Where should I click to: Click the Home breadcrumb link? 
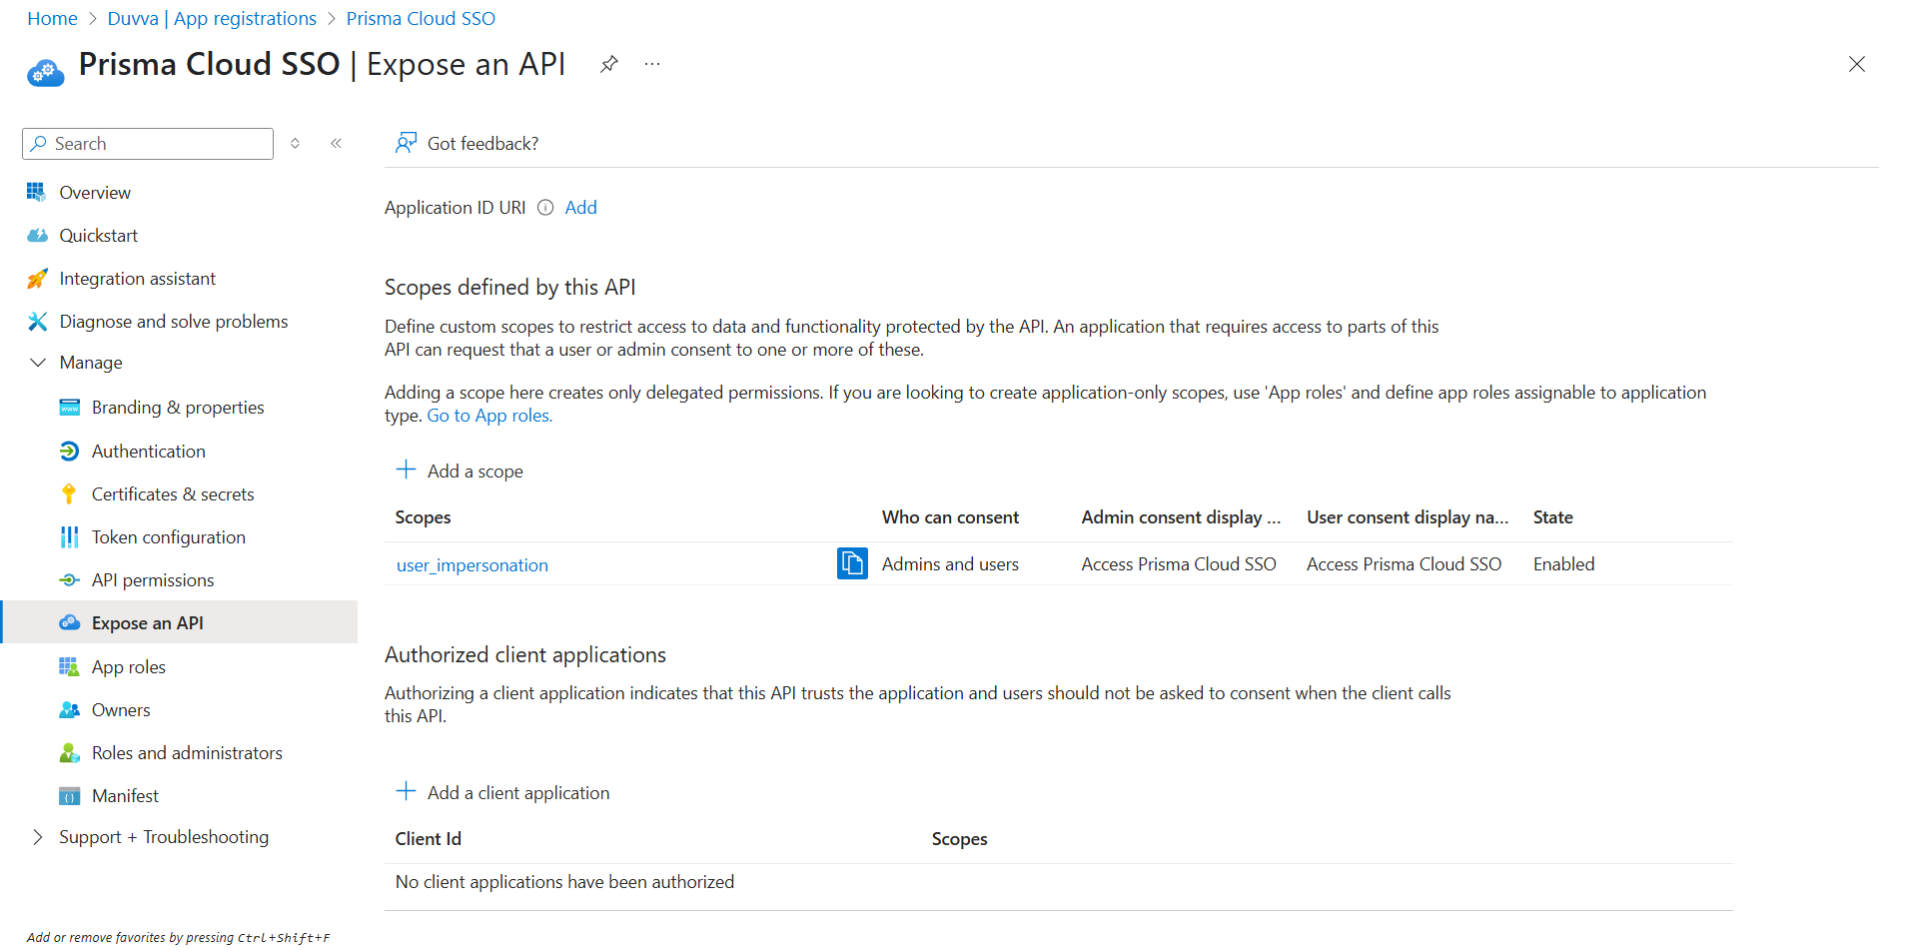pos(52,19)
